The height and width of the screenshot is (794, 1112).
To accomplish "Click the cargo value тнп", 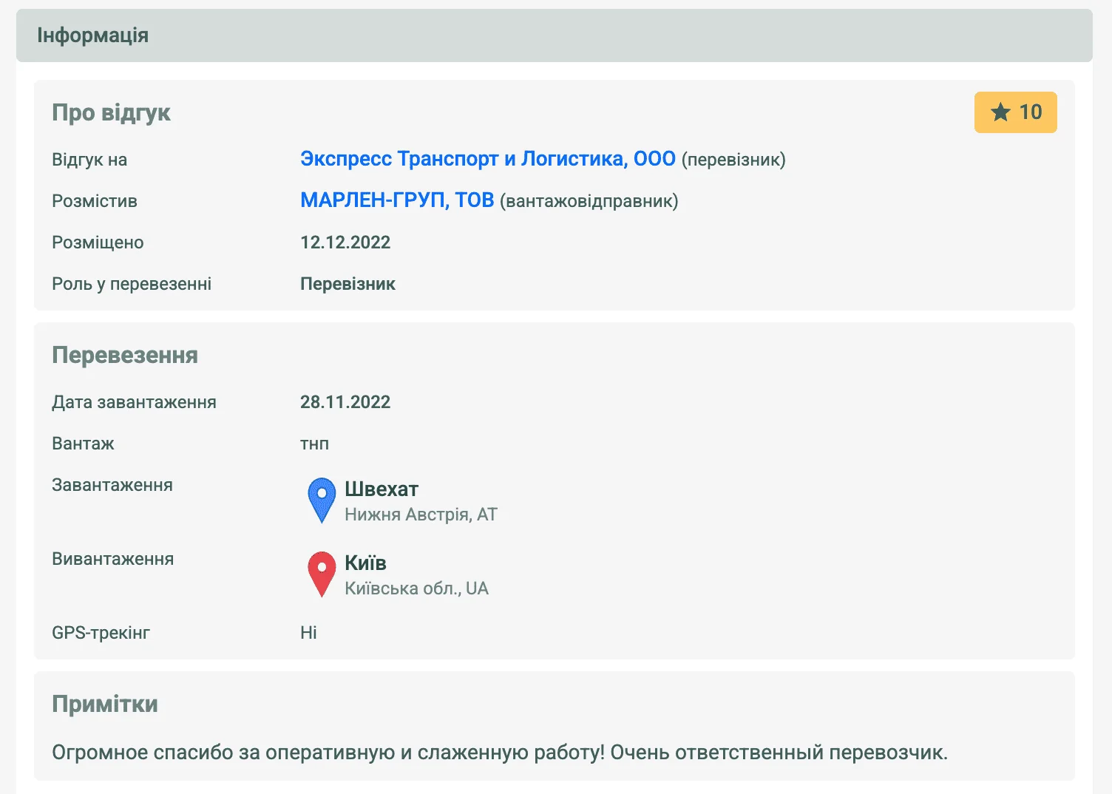I will pos(314,444).
